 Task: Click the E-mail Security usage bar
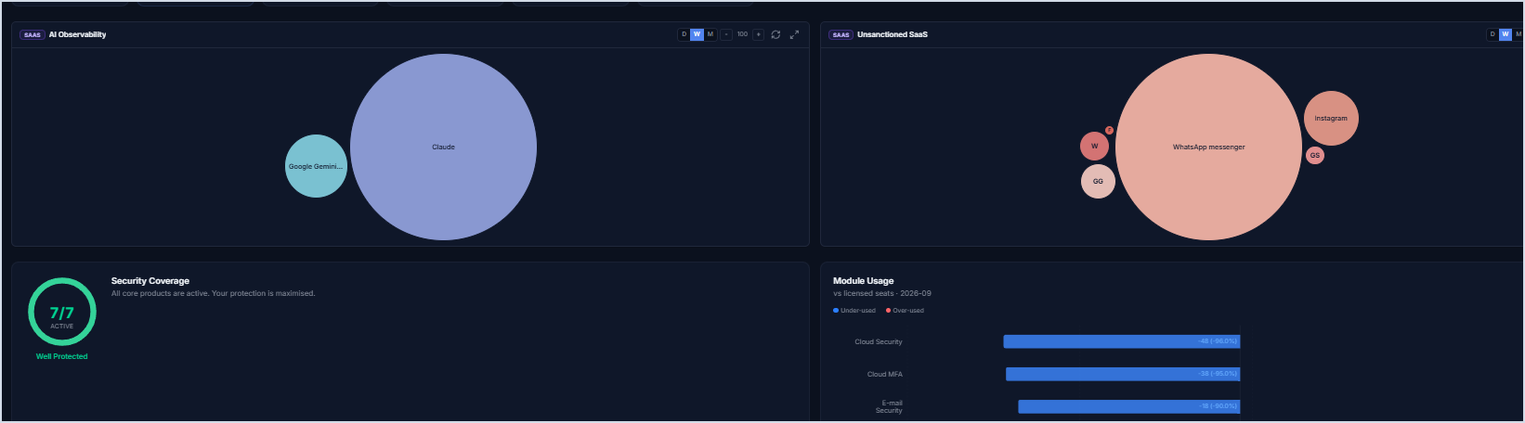coord(1129,406)
